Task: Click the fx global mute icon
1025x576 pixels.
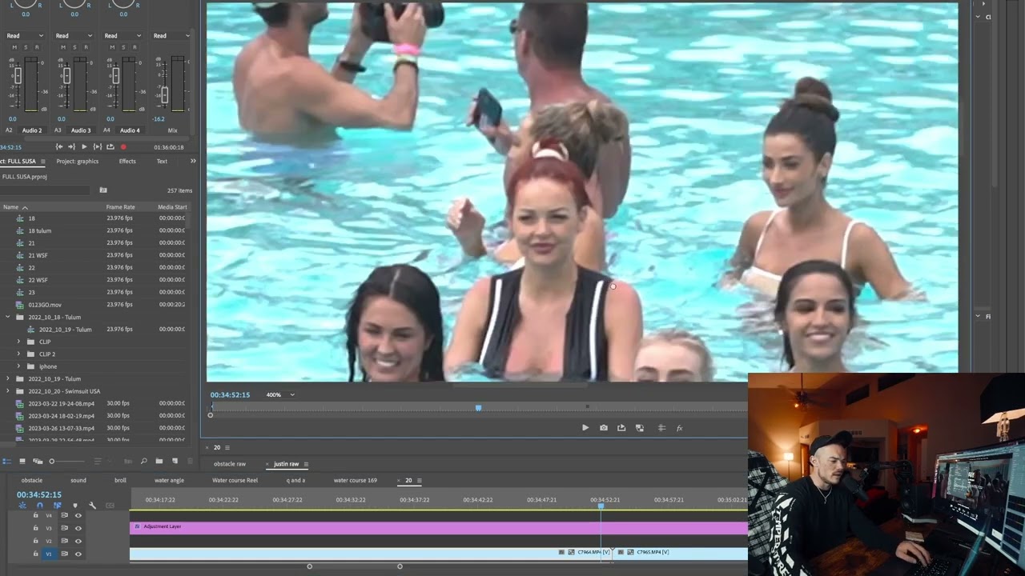Action: click(680, 428)
